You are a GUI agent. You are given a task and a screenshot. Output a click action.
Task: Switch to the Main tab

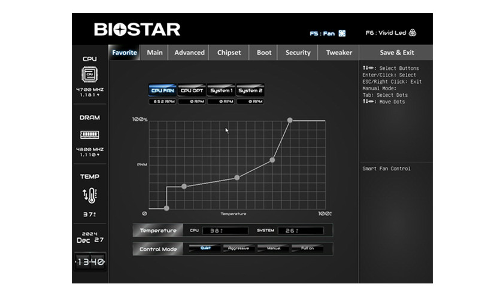pos(154,53)
